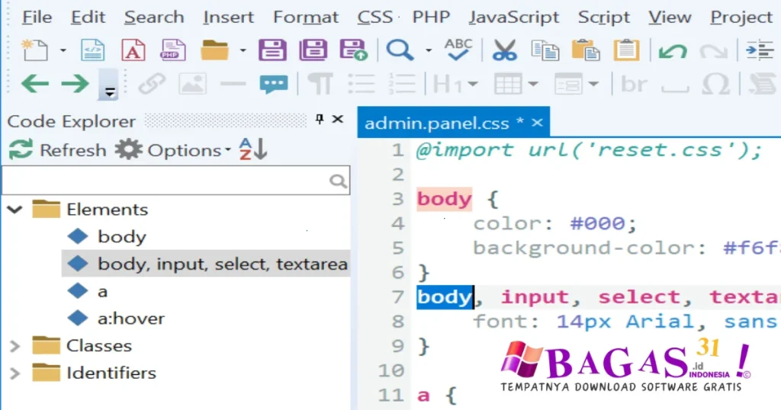Click the Save All icon
The height and width of the screenshot is (410, 781).
pos(313,51)
